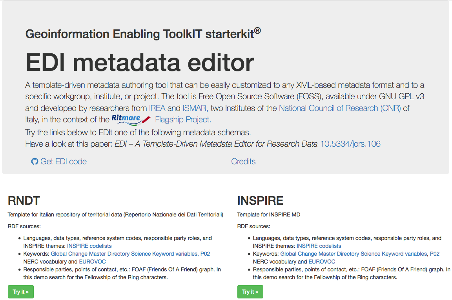452x300 pixels.
Task: Open the Credits link
Action: 243,162
